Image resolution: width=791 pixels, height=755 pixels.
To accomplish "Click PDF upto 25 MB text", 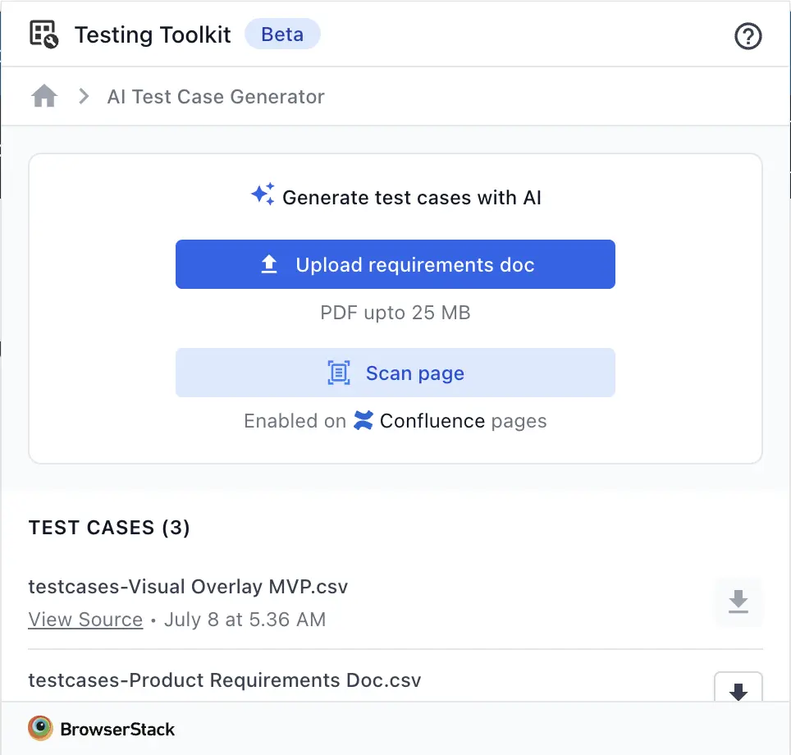I will (x=395, y=313).
